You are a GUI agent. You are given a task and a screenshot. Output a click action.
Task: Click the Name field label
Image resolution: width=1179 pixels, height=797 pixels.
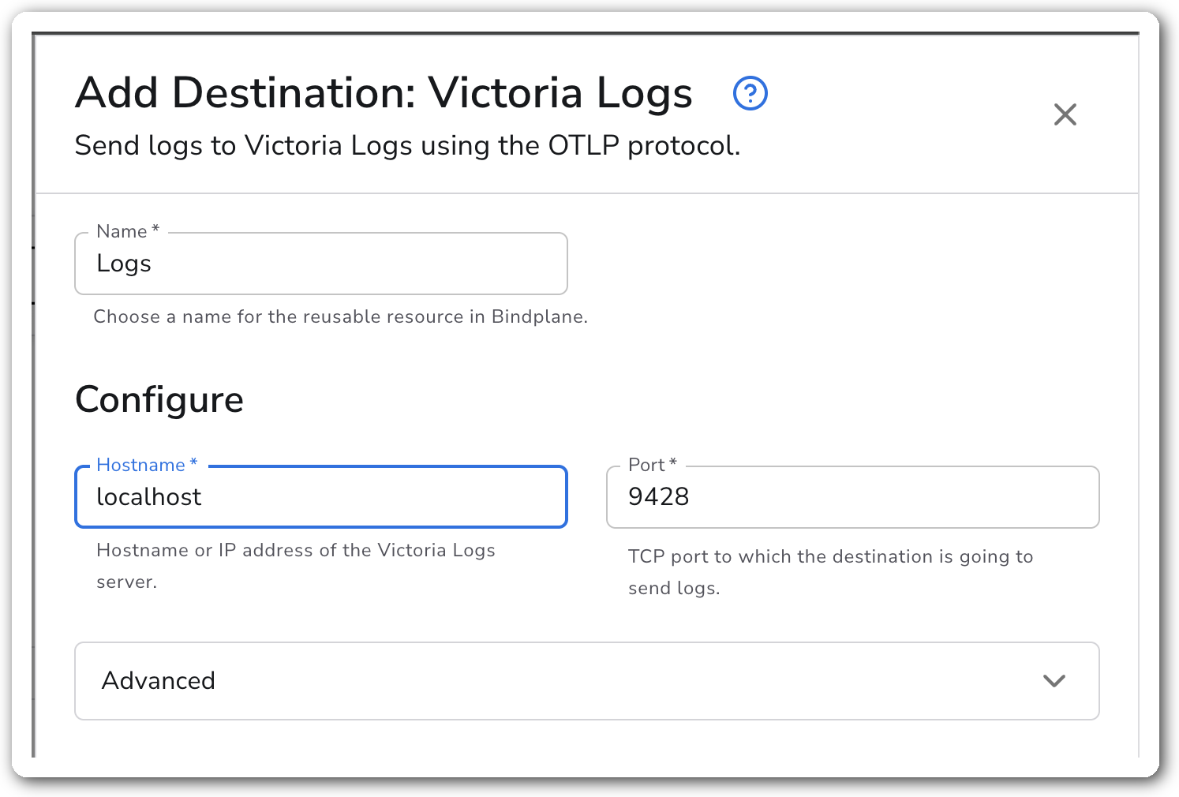(x=122, y=231)
